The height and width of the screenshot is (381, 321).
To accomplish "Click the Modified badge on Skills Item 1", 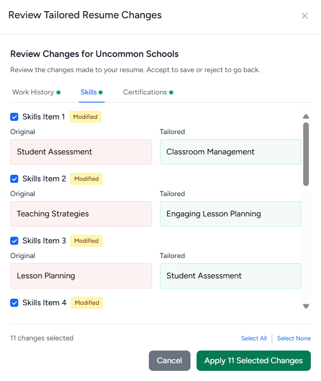I will [85, 117].
